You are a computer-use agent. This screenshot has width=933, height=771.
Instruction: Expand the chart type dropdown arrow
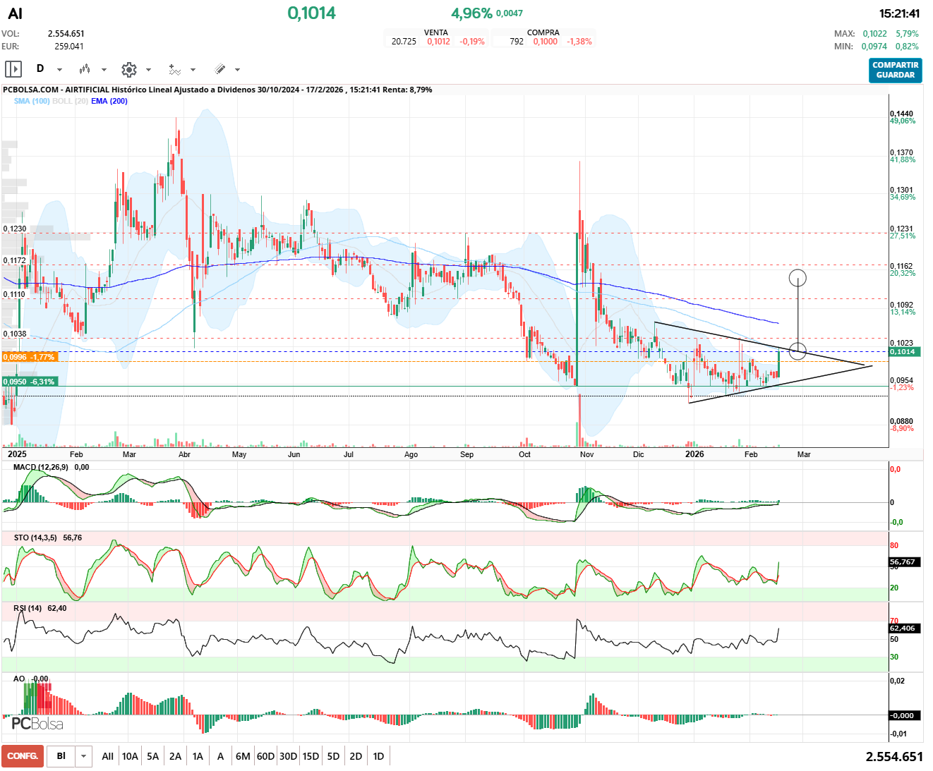104,70
